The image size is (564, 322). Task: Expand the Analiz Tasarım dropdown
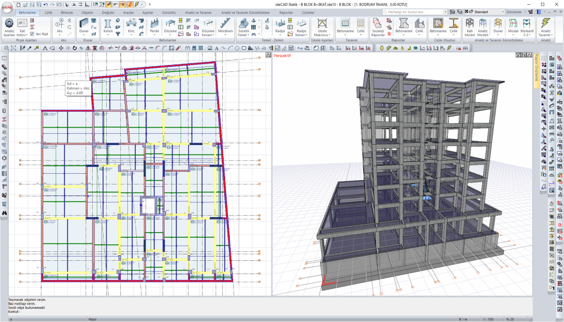click(551, 35)
